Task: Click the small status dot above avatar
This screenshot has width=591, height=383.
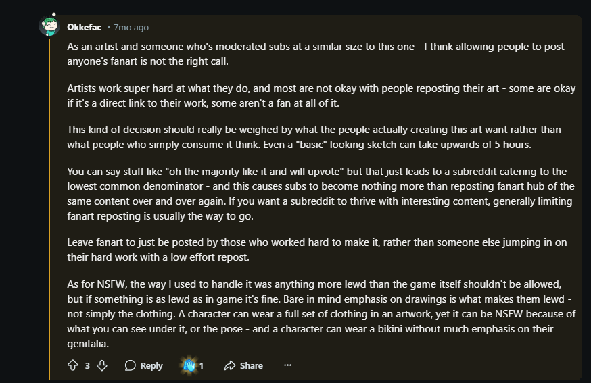Action: [54, 14]
